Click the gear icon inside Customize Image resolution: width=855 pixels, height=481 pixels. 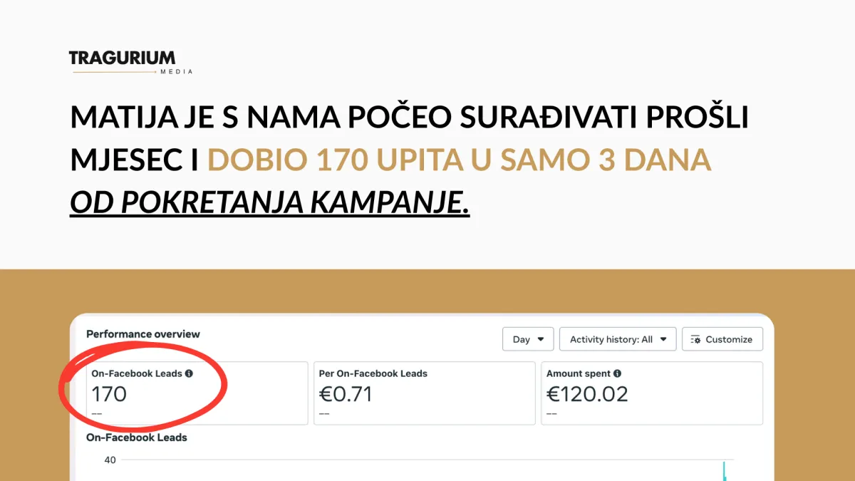(x=696, y=339)
